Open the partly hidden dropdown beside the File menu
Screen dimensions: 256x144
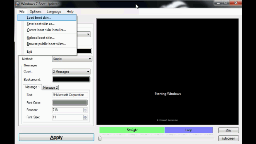point(84,34)
